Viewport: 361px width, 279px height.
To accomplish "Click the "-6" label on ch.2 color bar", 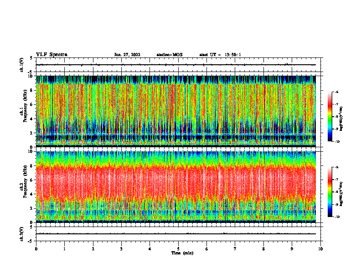I will (x=336, y=167).
